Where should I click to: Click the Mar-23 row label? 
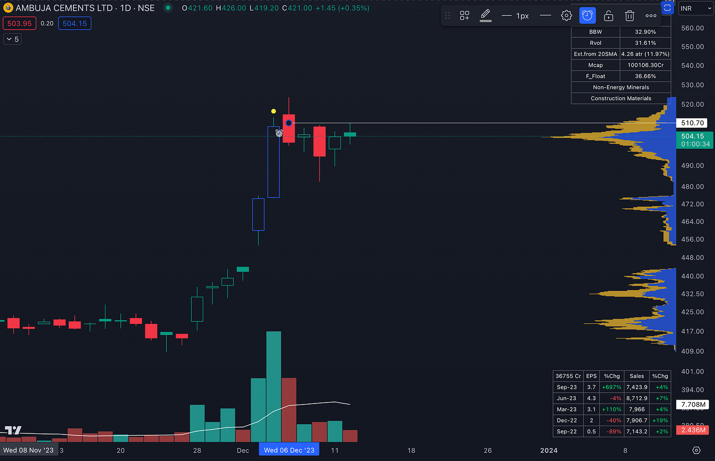point(567,409)
